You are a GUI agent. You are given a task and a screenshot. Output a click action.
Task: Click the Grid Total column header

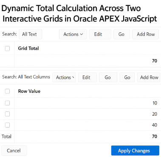(x=28, y=48)
